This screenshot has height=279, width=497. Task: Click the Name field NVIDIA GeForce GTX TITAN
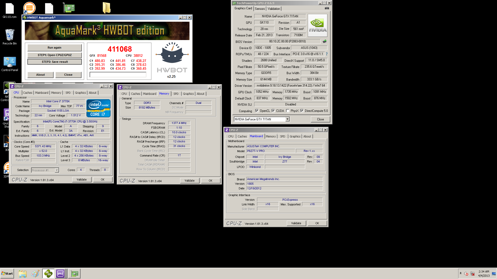280,16
